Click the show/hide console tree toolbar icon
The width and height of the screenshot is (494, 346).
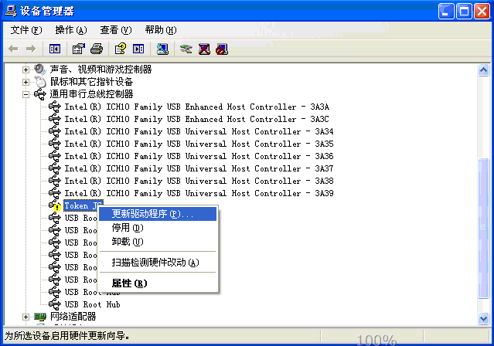[x=55, y=49]
